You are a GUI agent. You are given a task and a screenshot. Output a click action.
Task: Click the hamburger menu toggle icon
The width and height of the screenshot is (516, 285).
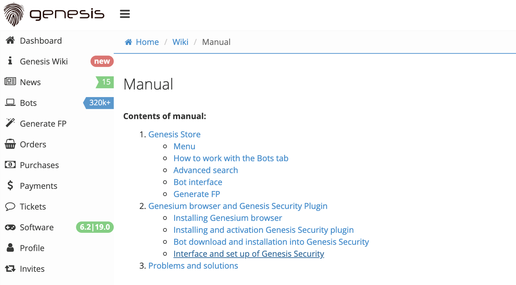coord(125,14)
